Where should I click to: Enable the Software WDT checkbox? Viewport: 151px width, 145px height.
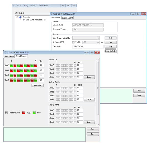73,42
